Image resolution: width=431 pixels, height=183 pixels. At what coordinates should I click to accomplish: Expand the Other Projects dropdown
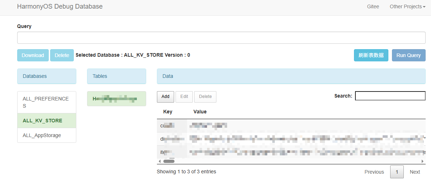[x=407, y=6]
